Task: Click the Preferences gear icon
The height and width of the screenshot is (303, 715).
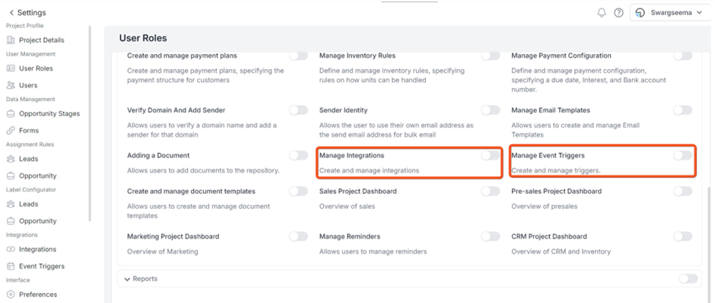Action: (x=11, y=295)
